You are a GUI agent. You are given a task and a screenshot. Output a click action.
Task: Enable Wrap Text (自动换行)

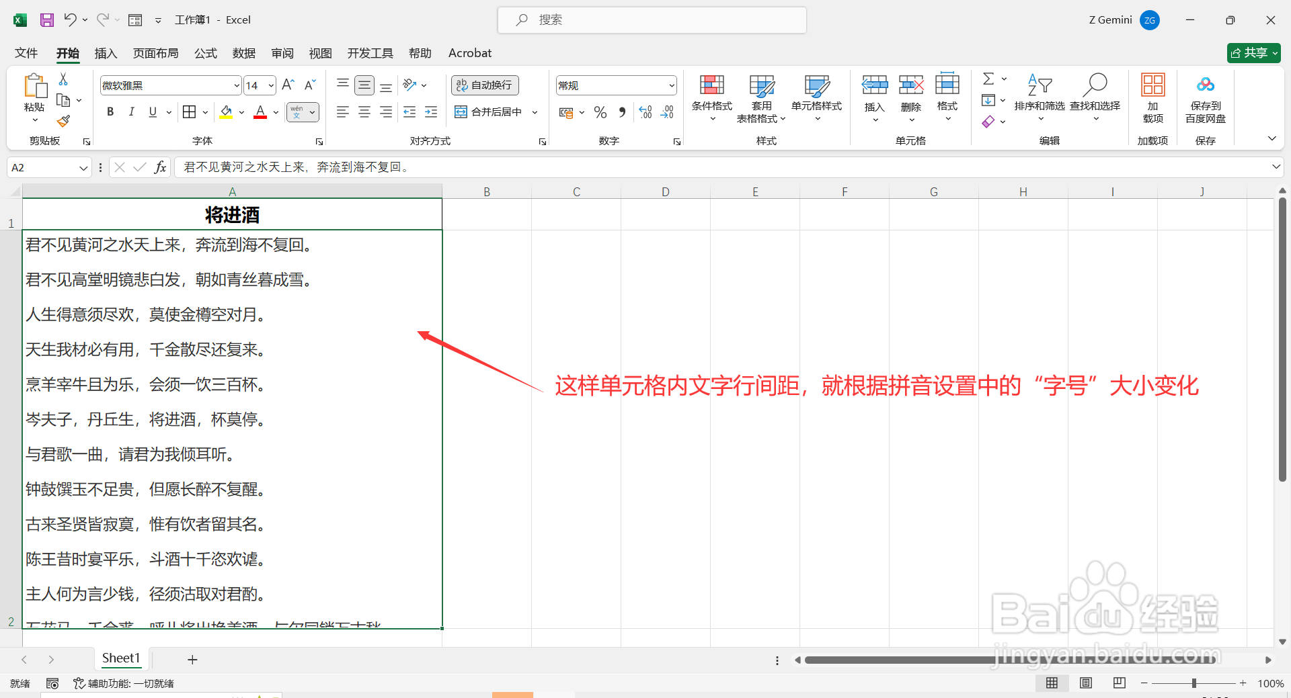(x=484, y=85)
